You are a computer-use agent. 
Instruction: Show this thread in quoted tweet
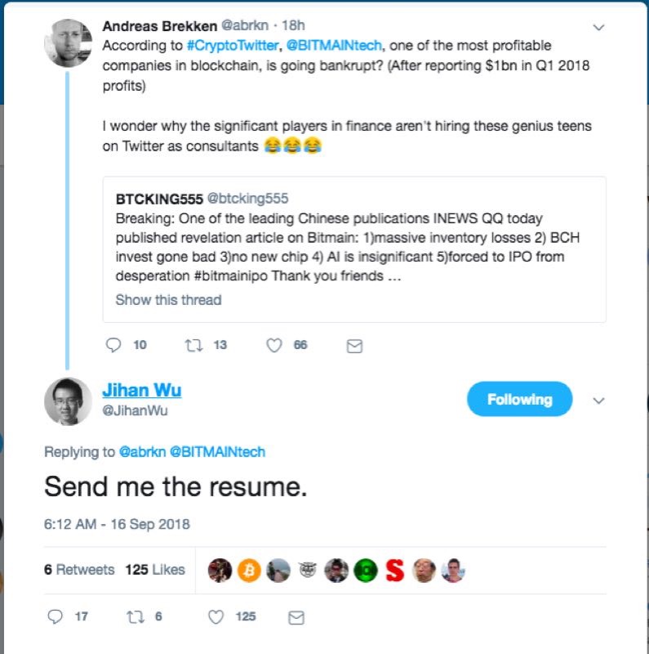[168, 299]
